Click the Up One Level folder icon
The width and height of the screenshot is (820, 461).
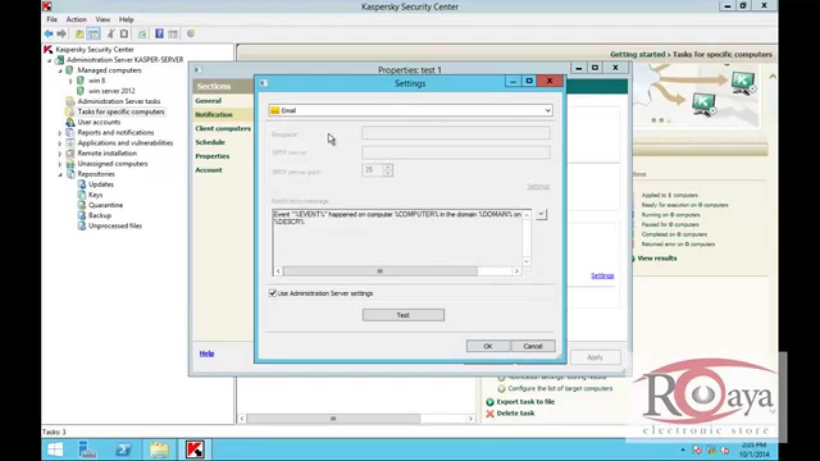79,33
